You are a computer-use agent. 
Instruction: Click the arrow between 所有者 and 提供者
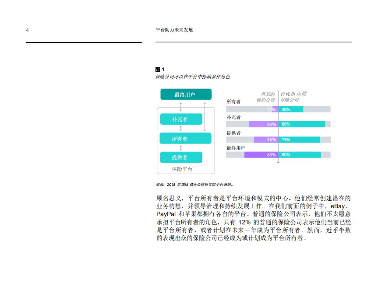180,148
